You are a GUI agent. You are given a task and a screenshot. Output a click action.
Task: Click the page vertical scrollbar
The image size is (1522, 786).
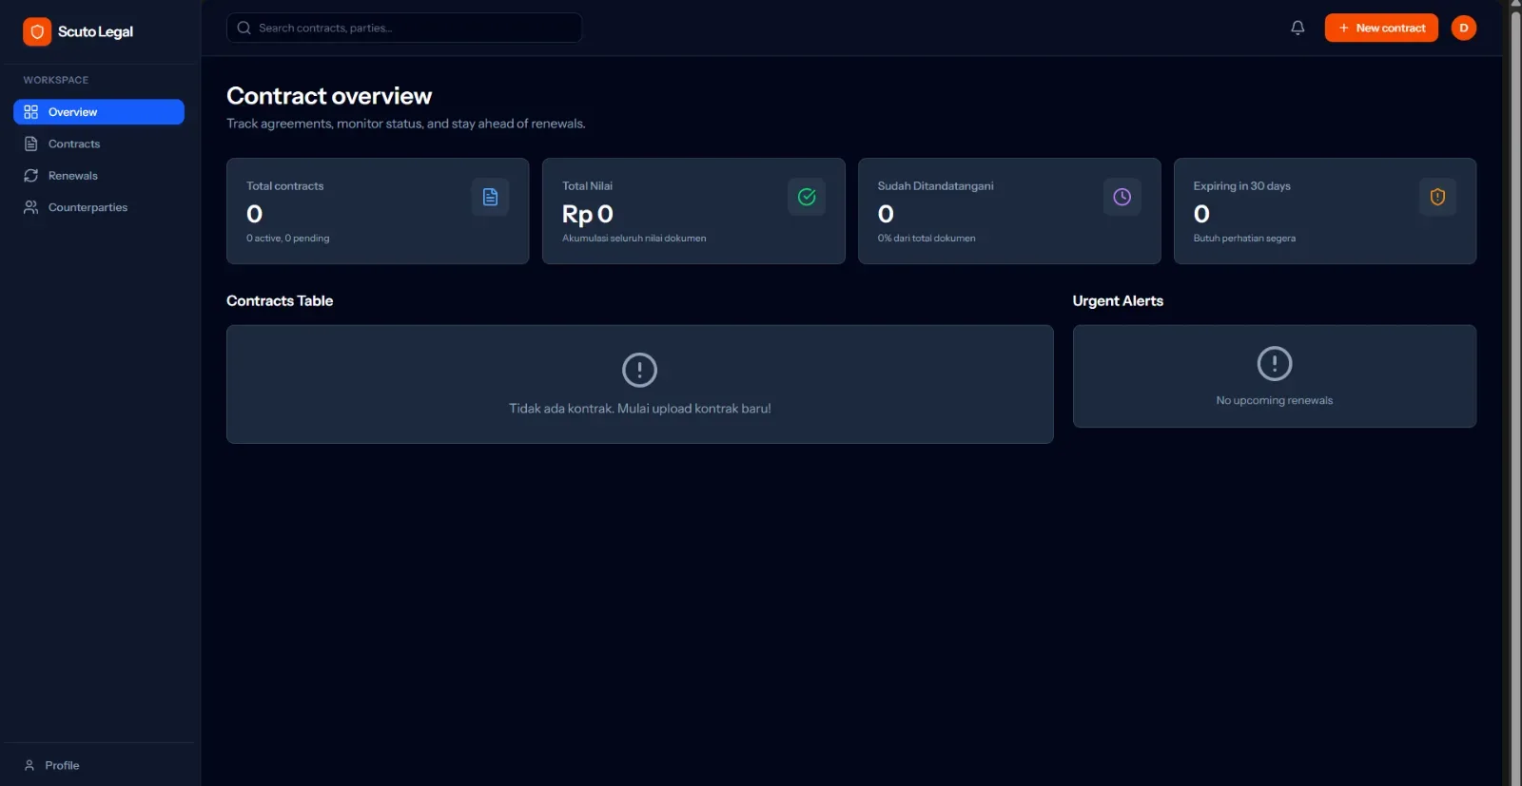pyautogui.click(x=1516, y=393)
